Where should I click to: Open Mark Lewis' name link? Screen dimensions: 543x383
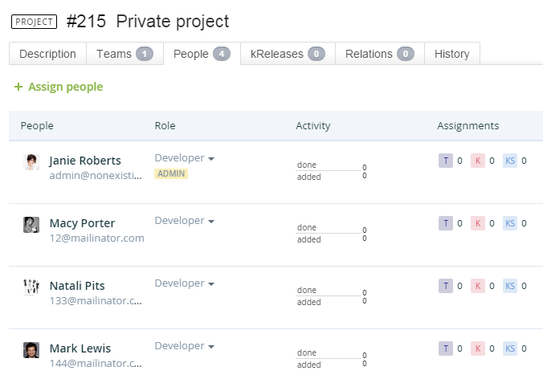(80, 348)
